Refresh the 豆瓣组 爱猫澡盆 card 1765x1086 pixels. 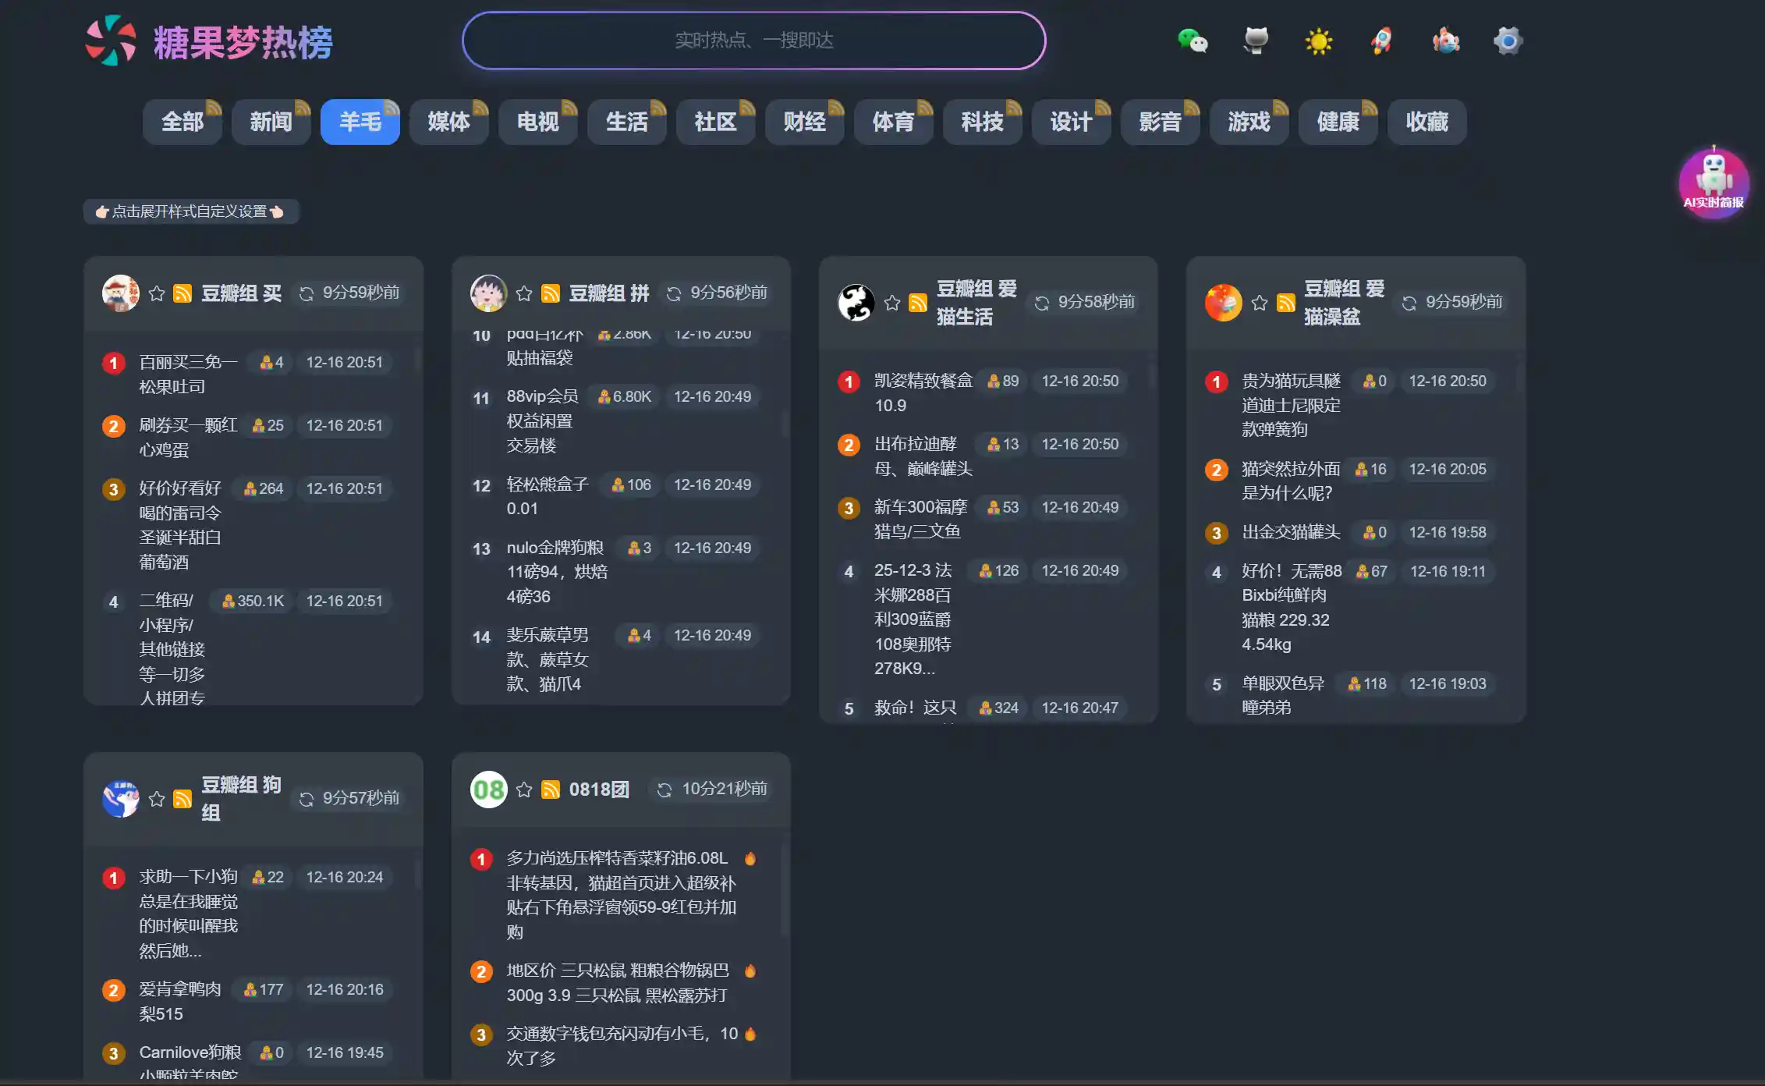[x=1409, y=303]
